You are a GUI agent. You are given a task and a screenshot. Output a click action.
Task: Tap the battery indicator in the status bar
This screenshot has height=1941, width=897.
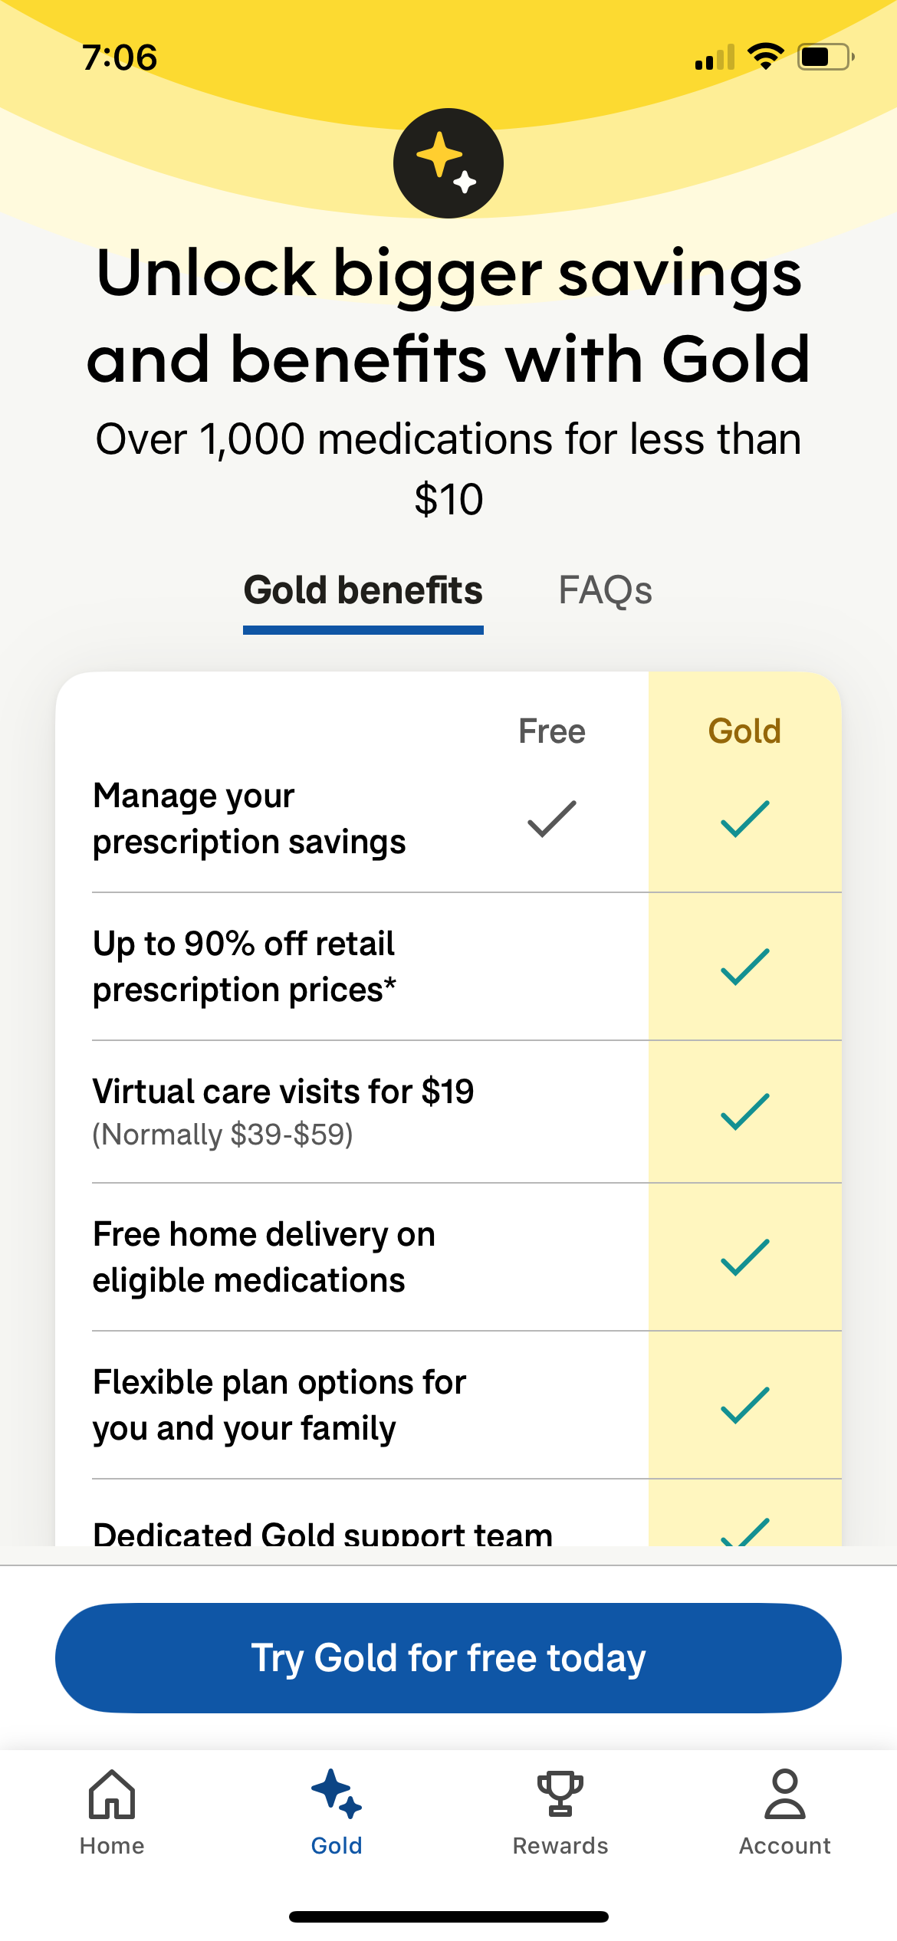[x=820, y=55]
